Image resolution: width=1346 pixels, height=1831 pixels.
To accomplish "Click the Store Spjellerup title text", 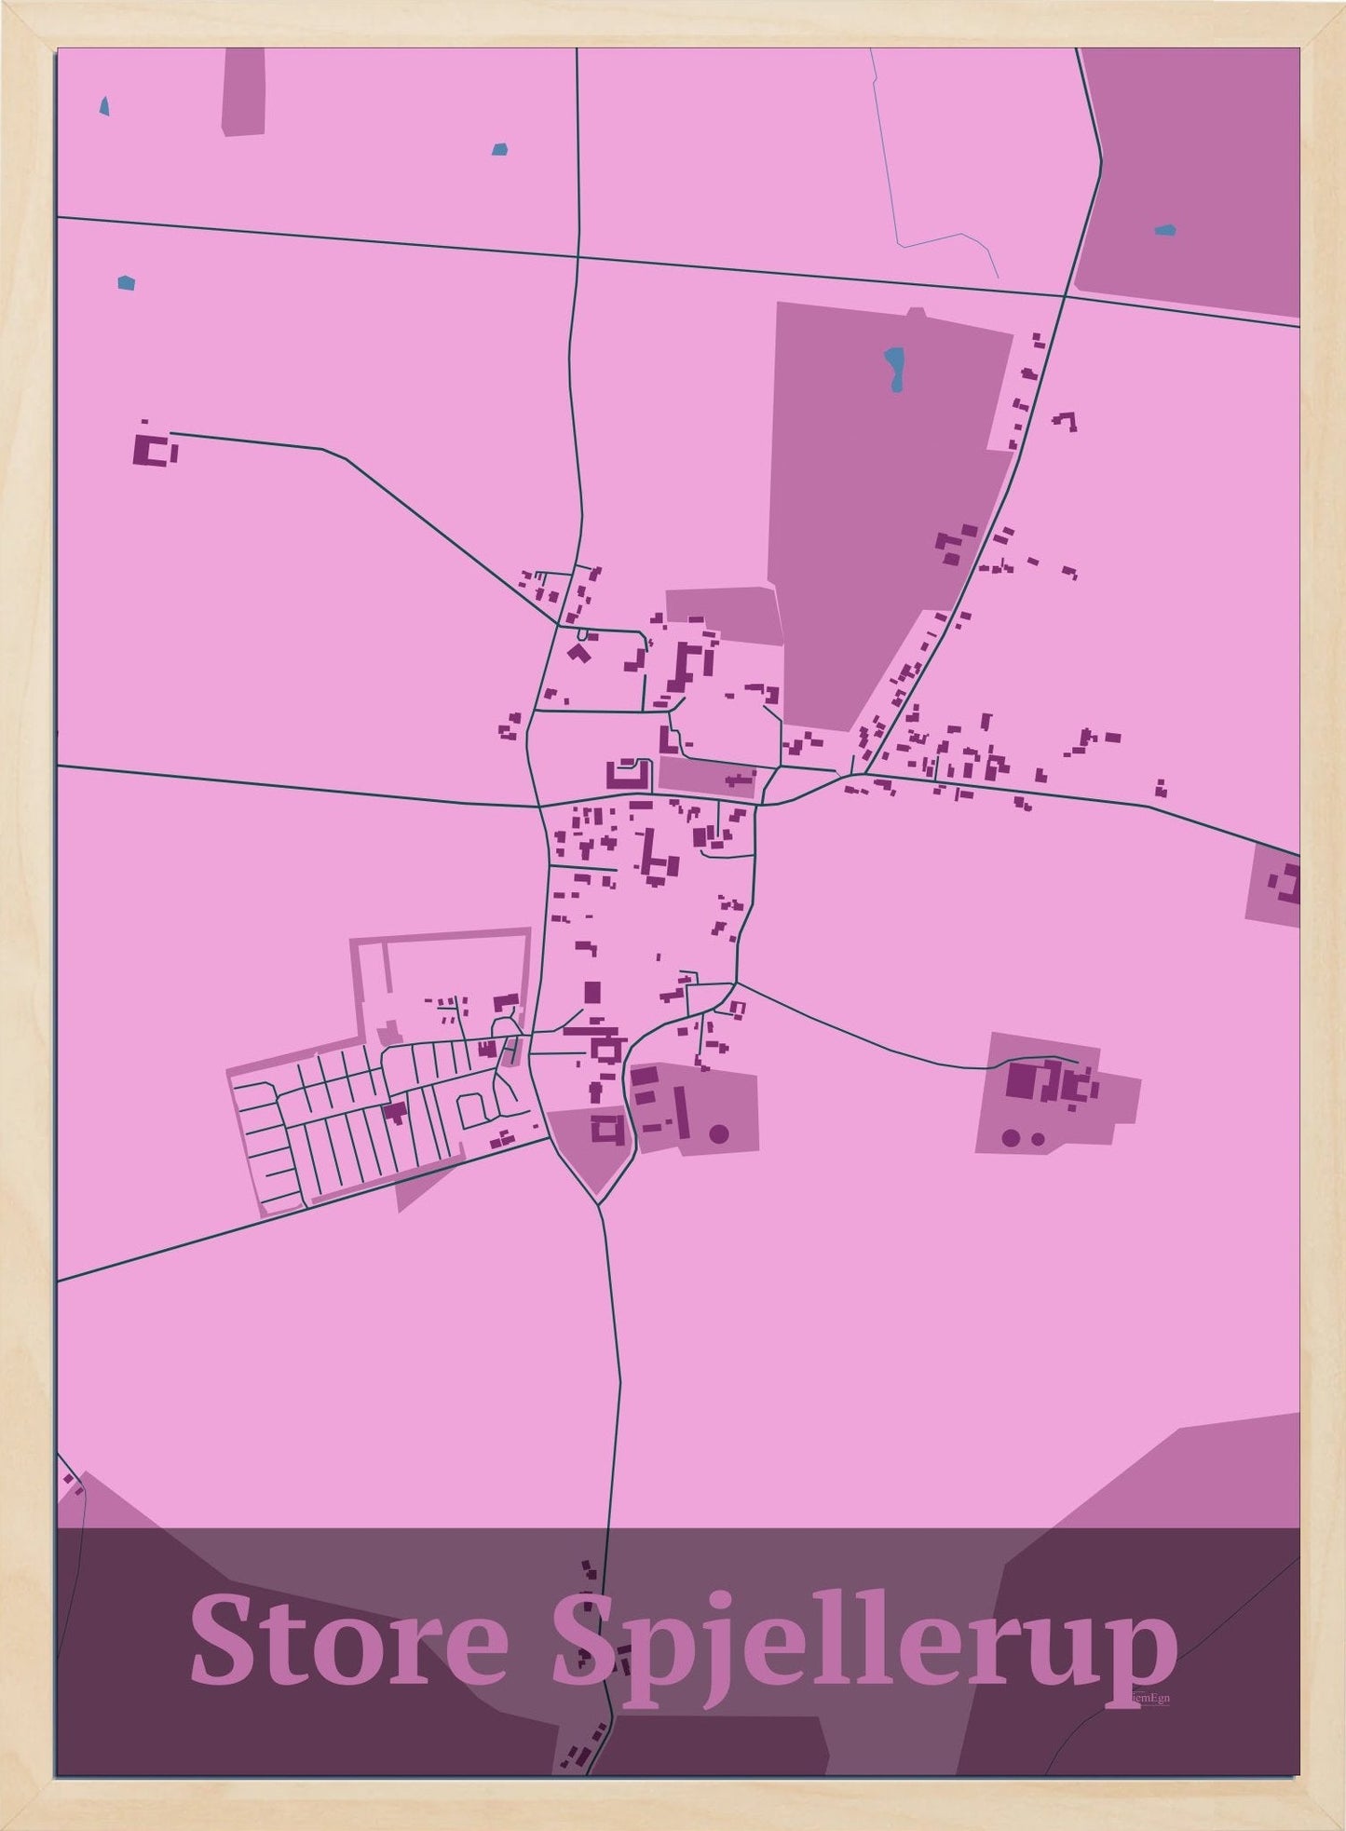I will 684,1649.
